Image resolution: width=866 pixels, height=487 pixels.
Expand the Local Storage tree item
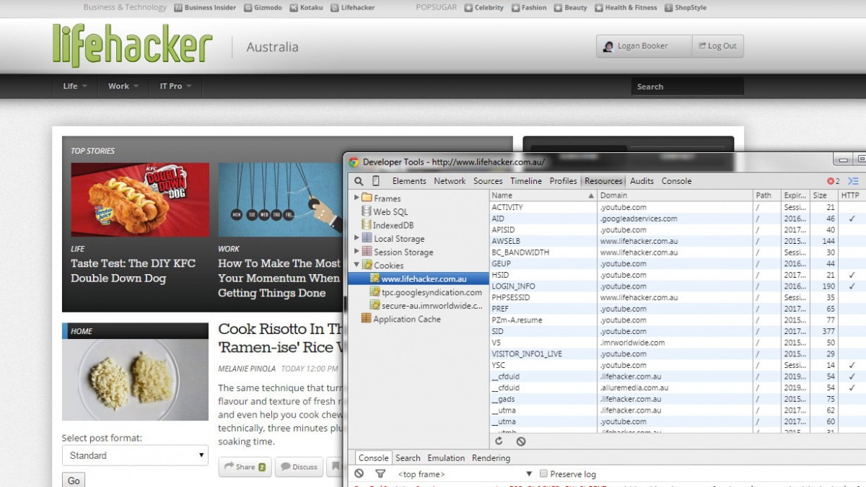pos(355,238)
